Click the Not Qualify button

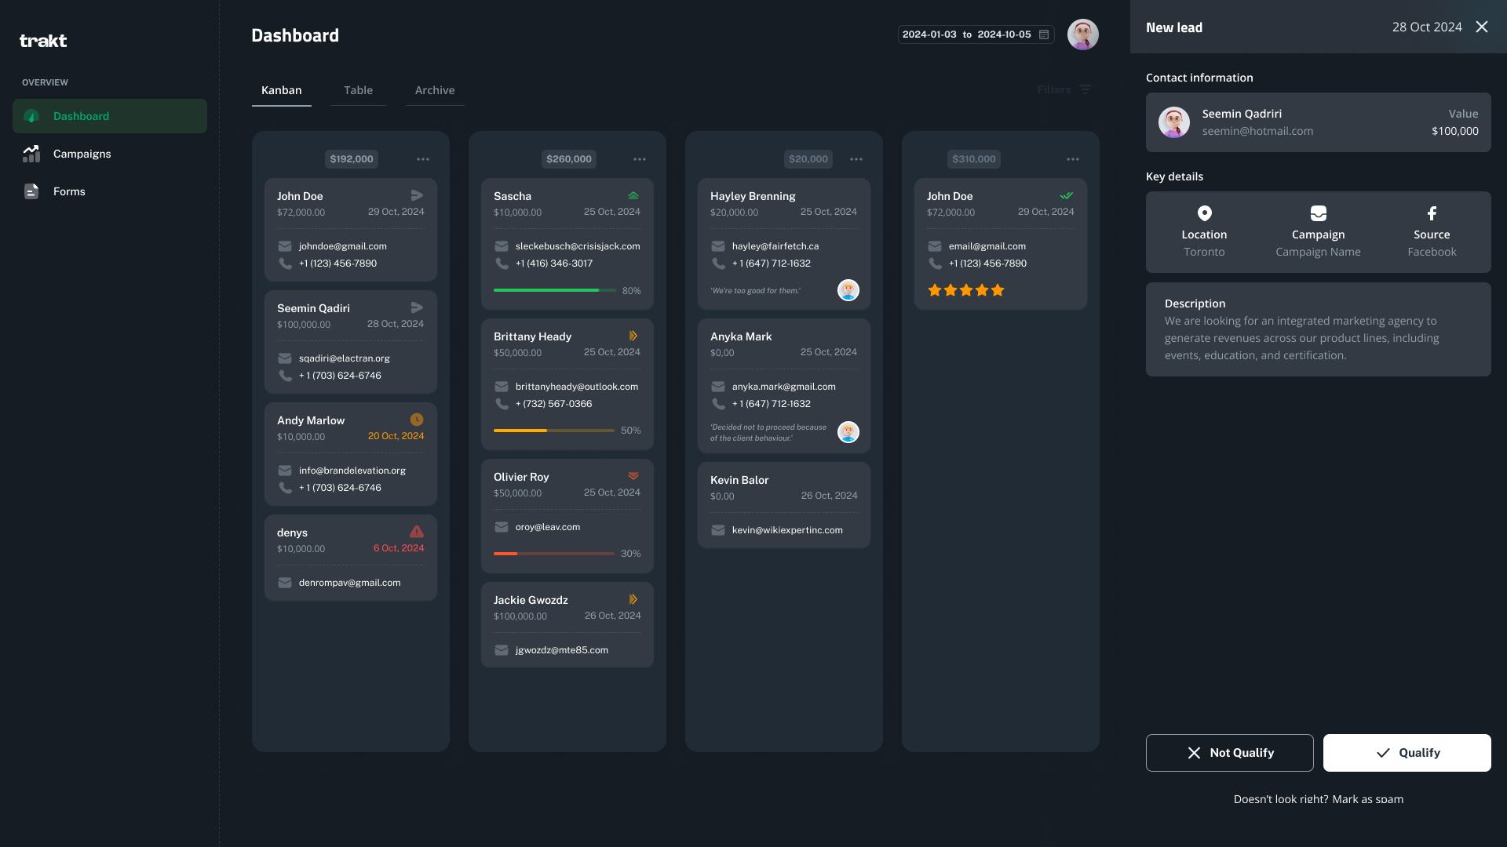(1229, 753)
